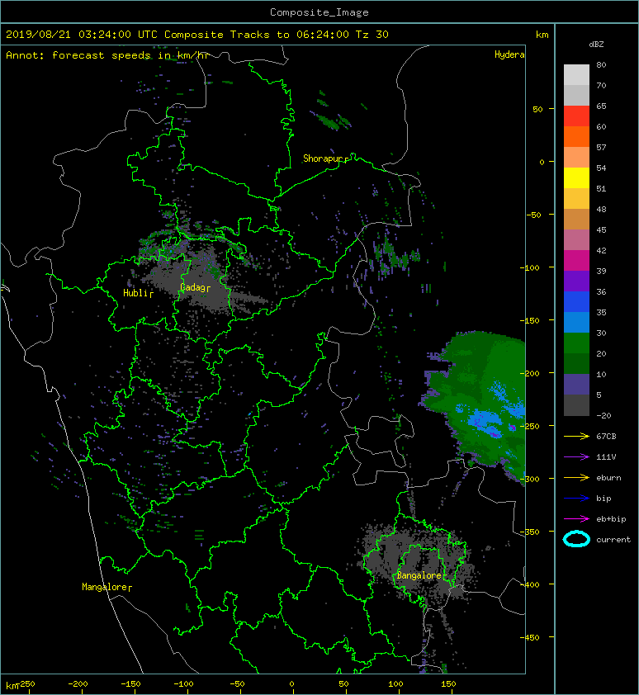Click the 'dBZ' scale heading

(x=596, y=45)
